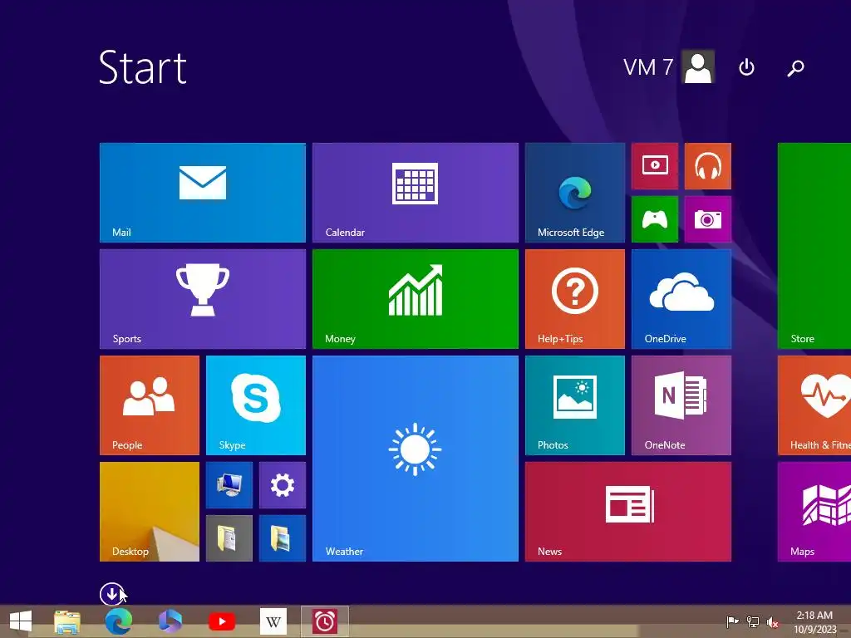Open the alarm clock taskbar app

pyautogui.click(x=325, y=621)
